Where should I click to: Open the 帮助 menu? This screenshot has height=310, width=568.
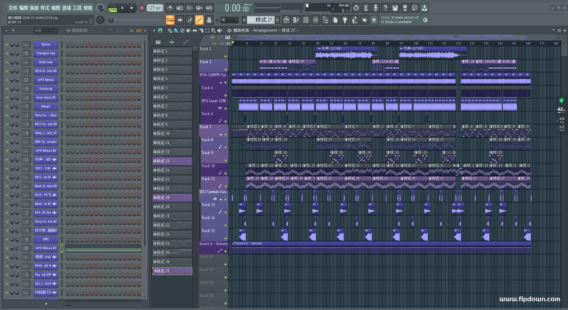pyautogui.click(x=88, y=8)
